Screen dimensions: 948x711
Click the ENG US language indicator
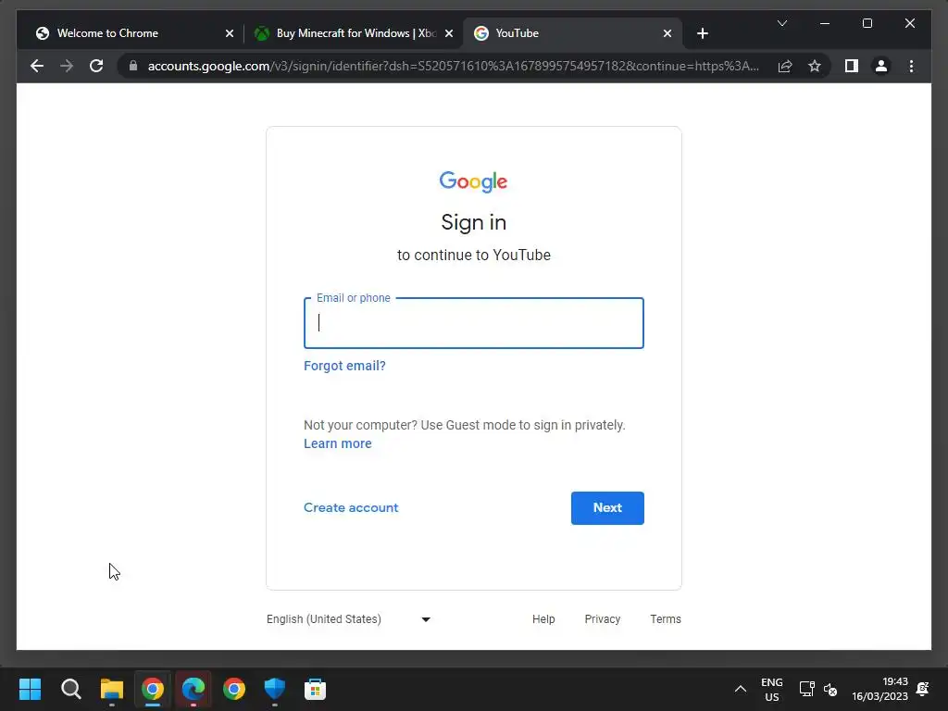771,689
